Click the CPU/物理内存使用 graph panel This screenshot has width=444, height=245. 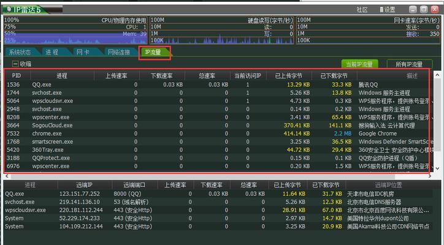[x=75, y=30]
